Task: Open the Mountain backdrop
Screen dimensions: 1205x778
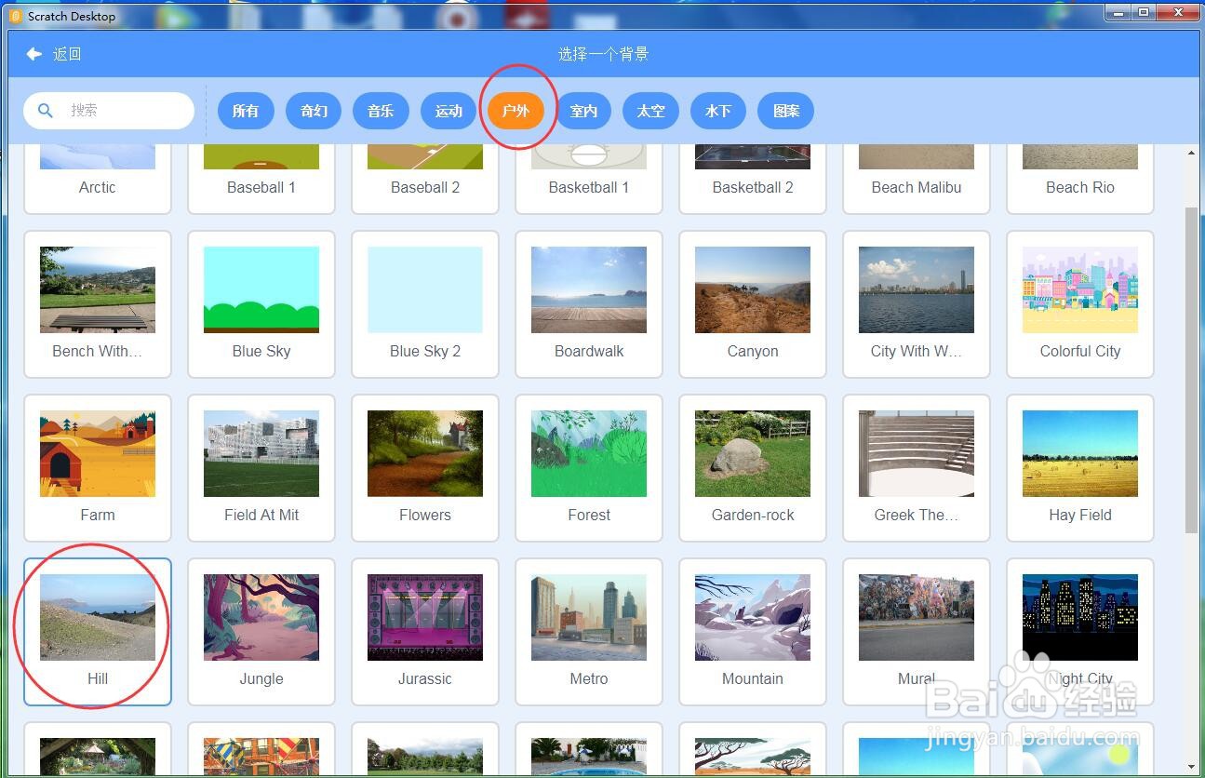Action: (753, 632)
